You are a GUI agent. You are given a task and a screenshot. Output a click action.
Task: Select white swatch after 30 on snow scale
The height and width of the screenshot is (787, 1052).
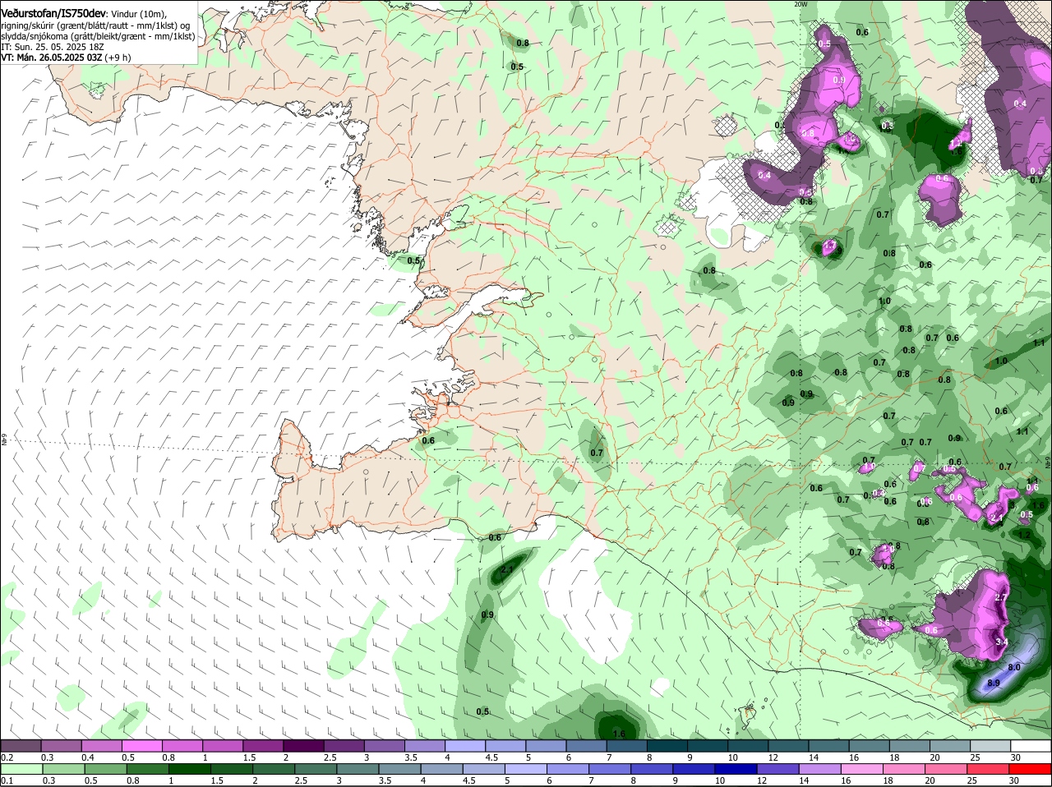click(x=1031, y=745)
